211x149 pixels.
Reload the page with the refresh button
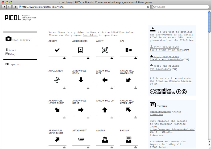pos(148,7)
